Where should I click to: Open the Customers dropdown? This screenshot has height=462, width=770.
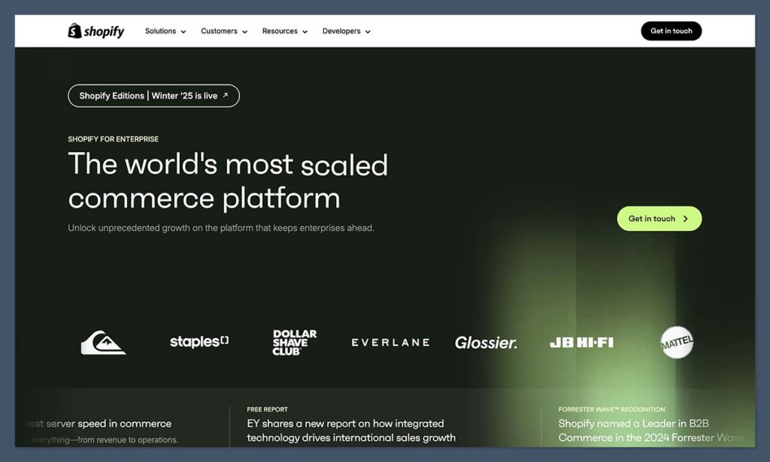coord(223,31)
